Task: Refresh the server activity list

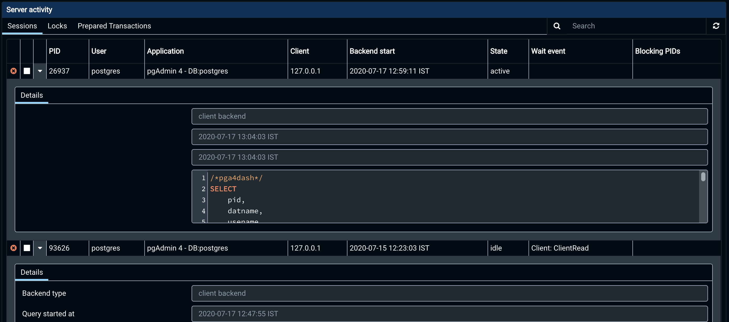Action: [716, 26]
